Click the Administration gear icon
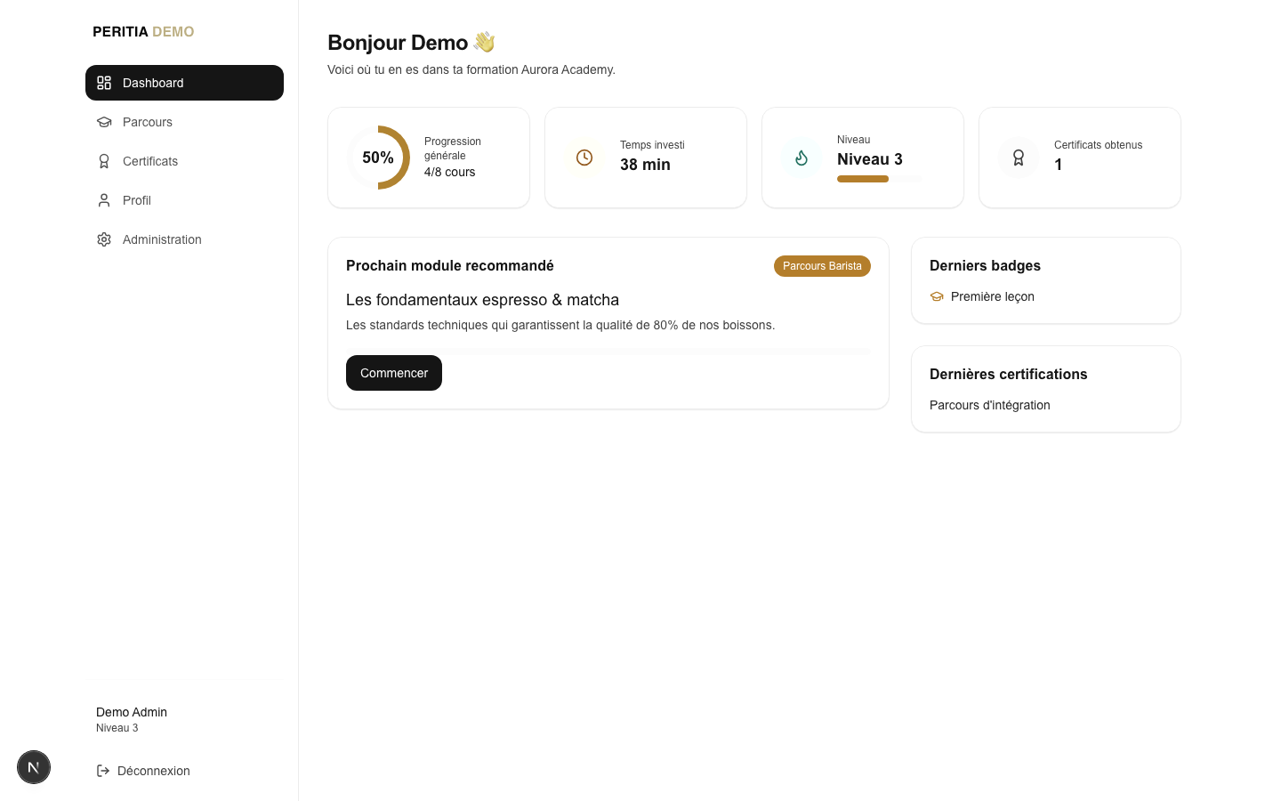The image size is (1281, 801). (104, 239)
